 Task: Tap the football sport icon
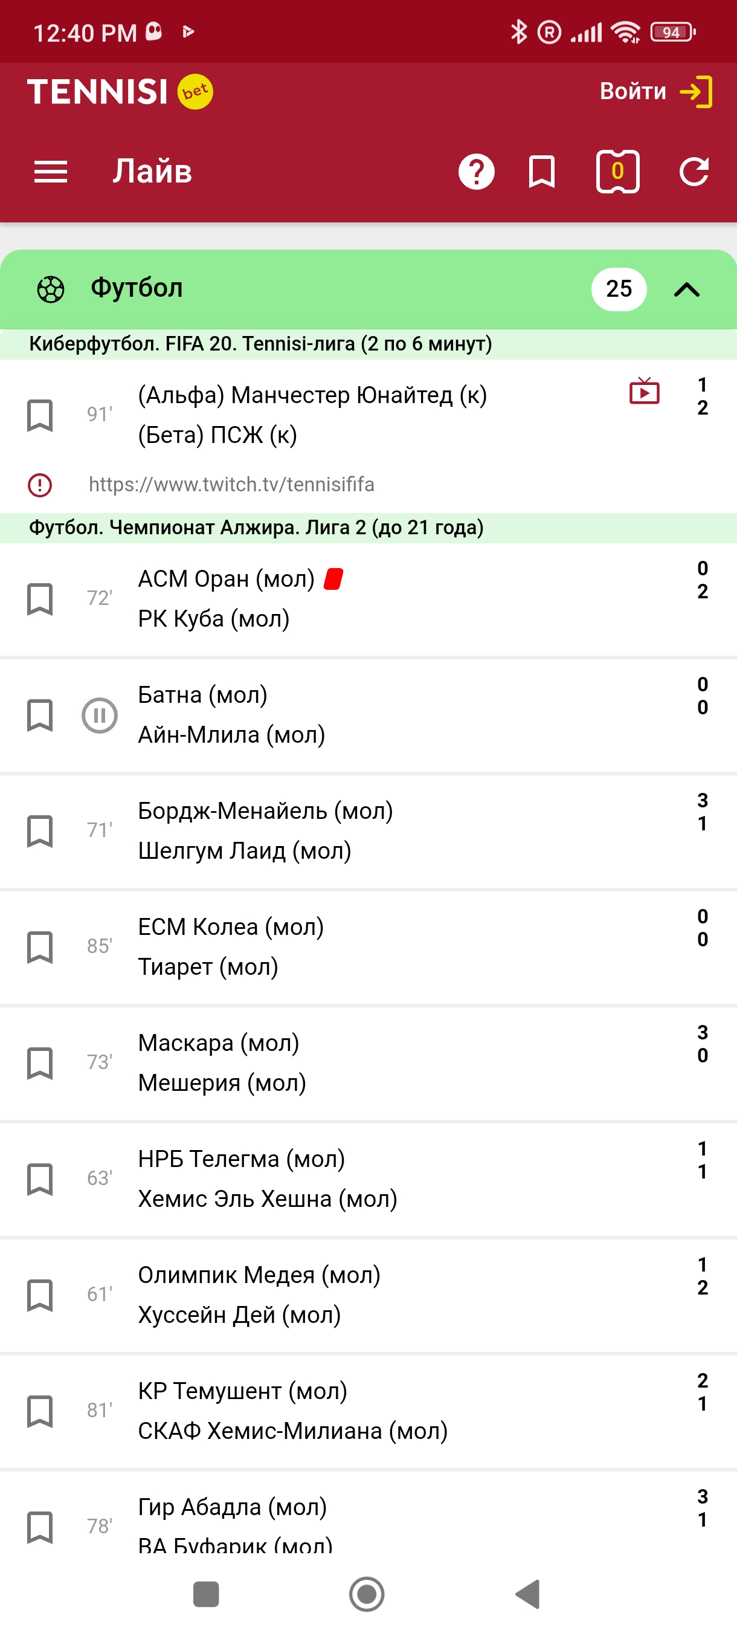50,289
